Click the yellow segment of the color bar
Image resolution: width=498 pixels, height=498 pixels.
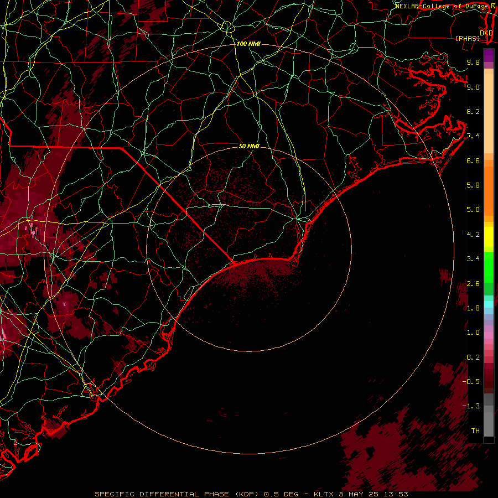click(489, 237)
